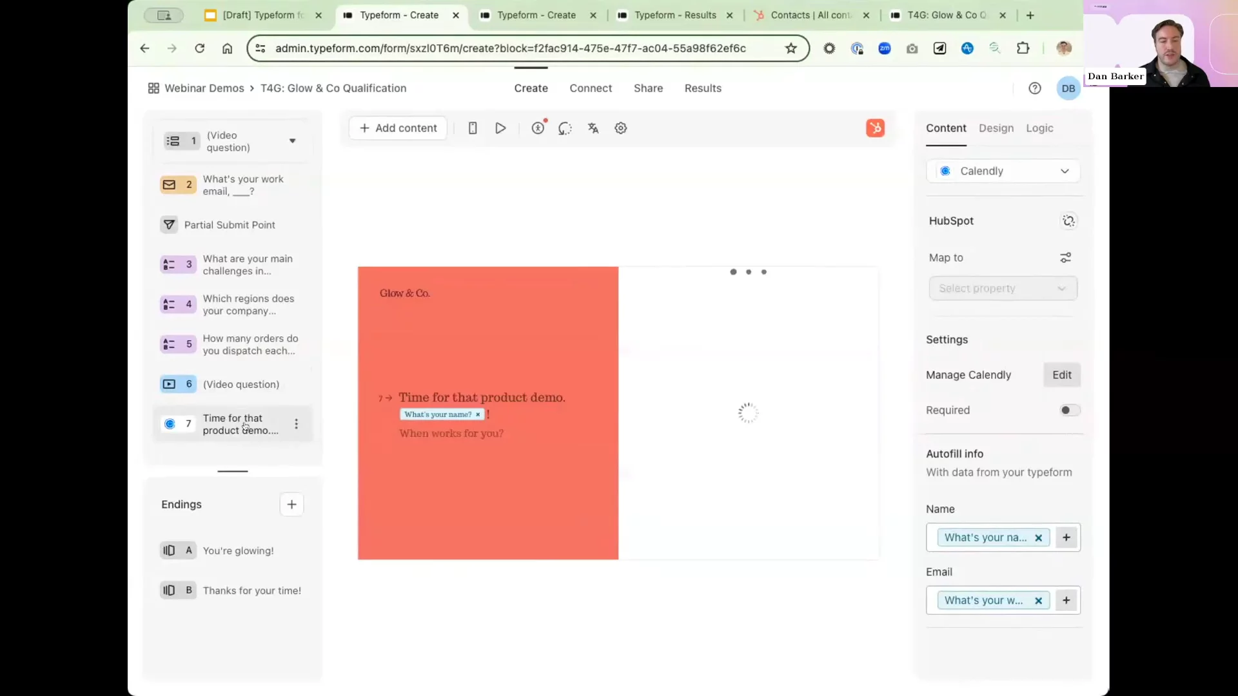Viewport: 1238px width, 696px height.
Task: Open form settings gear icon
Action: point(621,128)
